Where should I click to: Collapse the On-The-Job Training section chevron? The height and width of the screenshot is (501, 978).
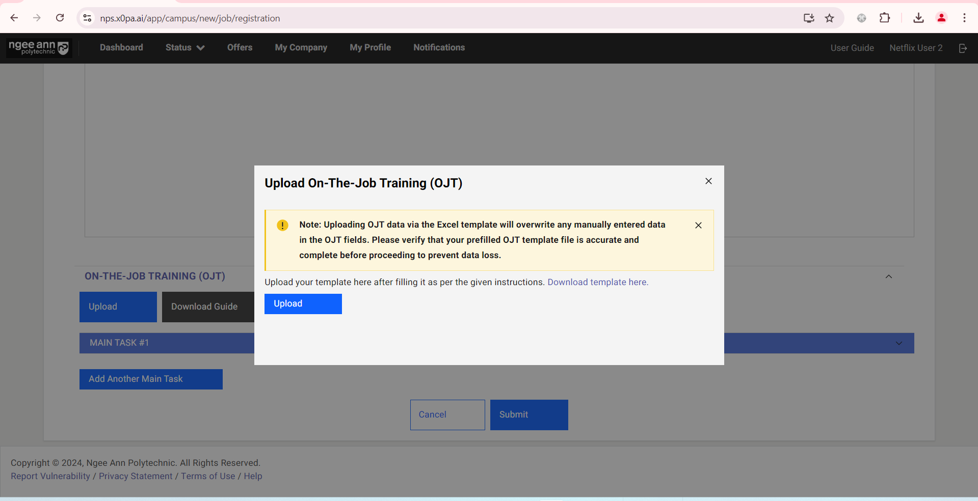(x=888, y=276)
